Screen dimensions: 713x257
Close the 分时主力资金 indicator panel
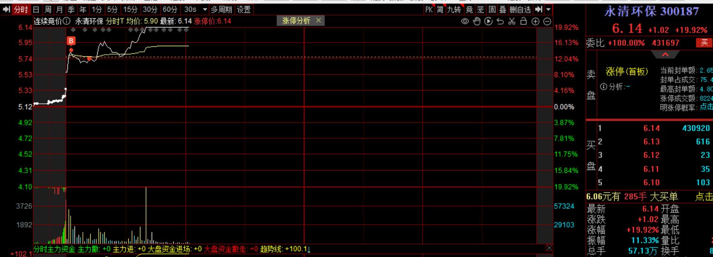pos(549,248)
